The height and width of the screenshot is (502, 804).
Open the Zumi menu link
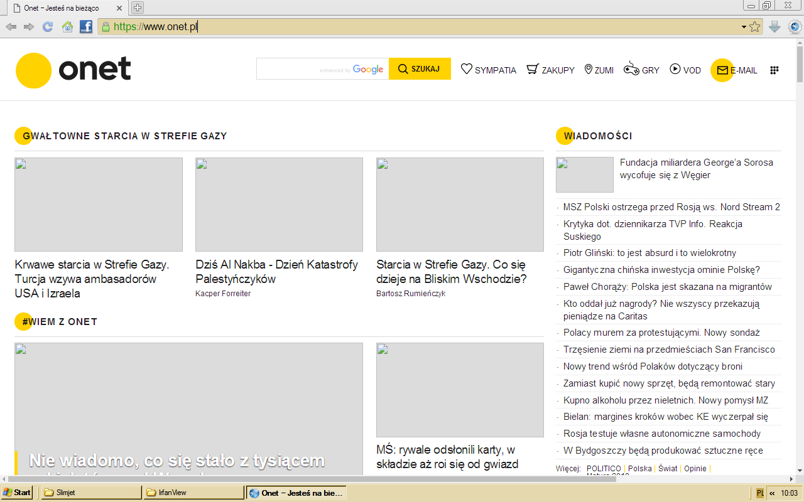pos(604,70)
